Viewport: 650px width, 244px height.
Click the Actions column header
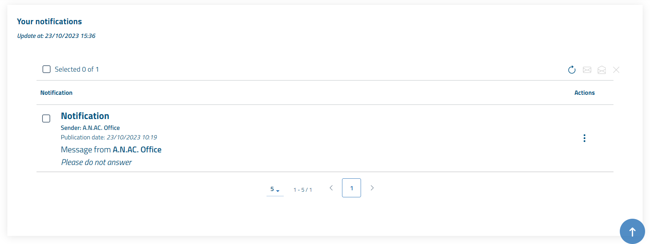(x=584, y=93)
